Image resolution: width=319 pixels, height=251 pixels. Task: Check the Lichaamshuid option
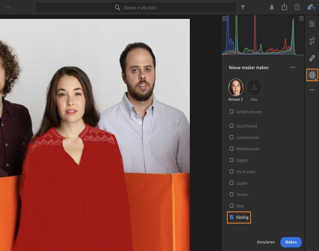tap(231, 137)
